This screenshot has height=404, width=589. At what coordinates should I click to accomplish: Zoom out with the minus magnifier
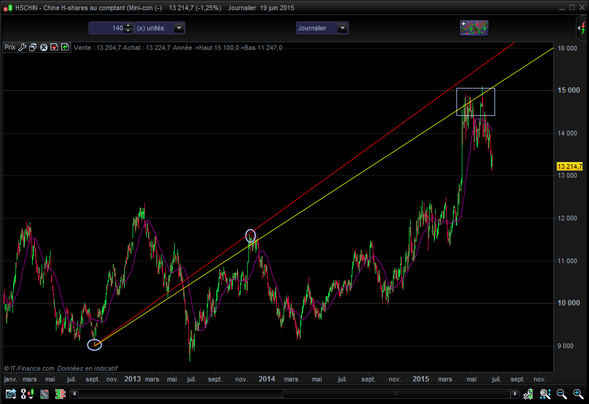click(x=562, y=394)
